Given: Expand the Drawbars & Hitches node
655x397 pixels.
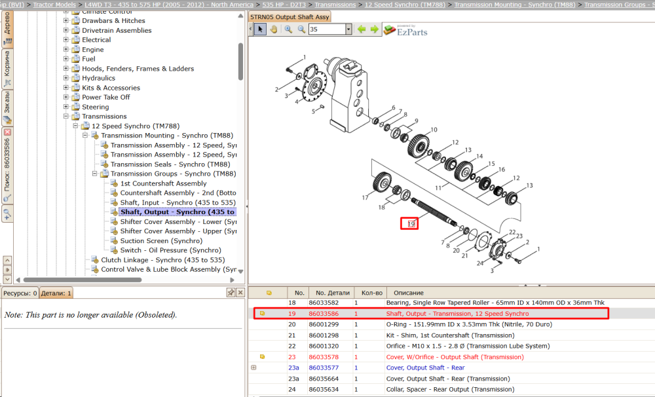Looking at the screenshot, I should [66, 20].
